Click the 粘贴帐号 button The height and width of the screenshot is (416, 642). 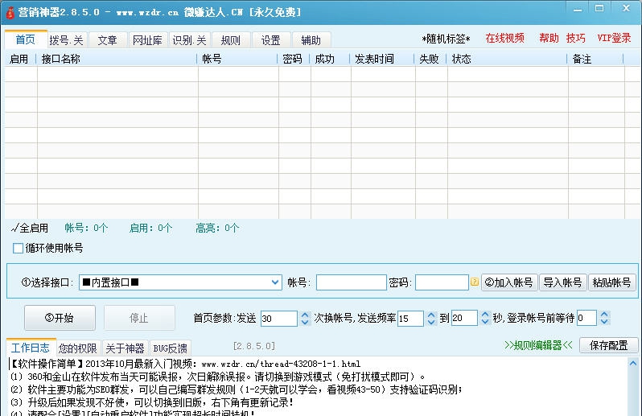pos(612,282)
